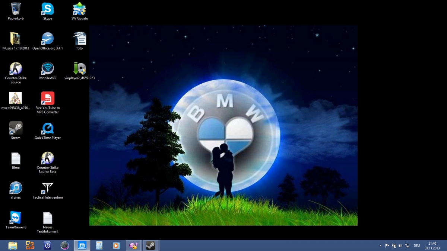Select the TeamViewer 8 shortcut

tap(16, 220)
